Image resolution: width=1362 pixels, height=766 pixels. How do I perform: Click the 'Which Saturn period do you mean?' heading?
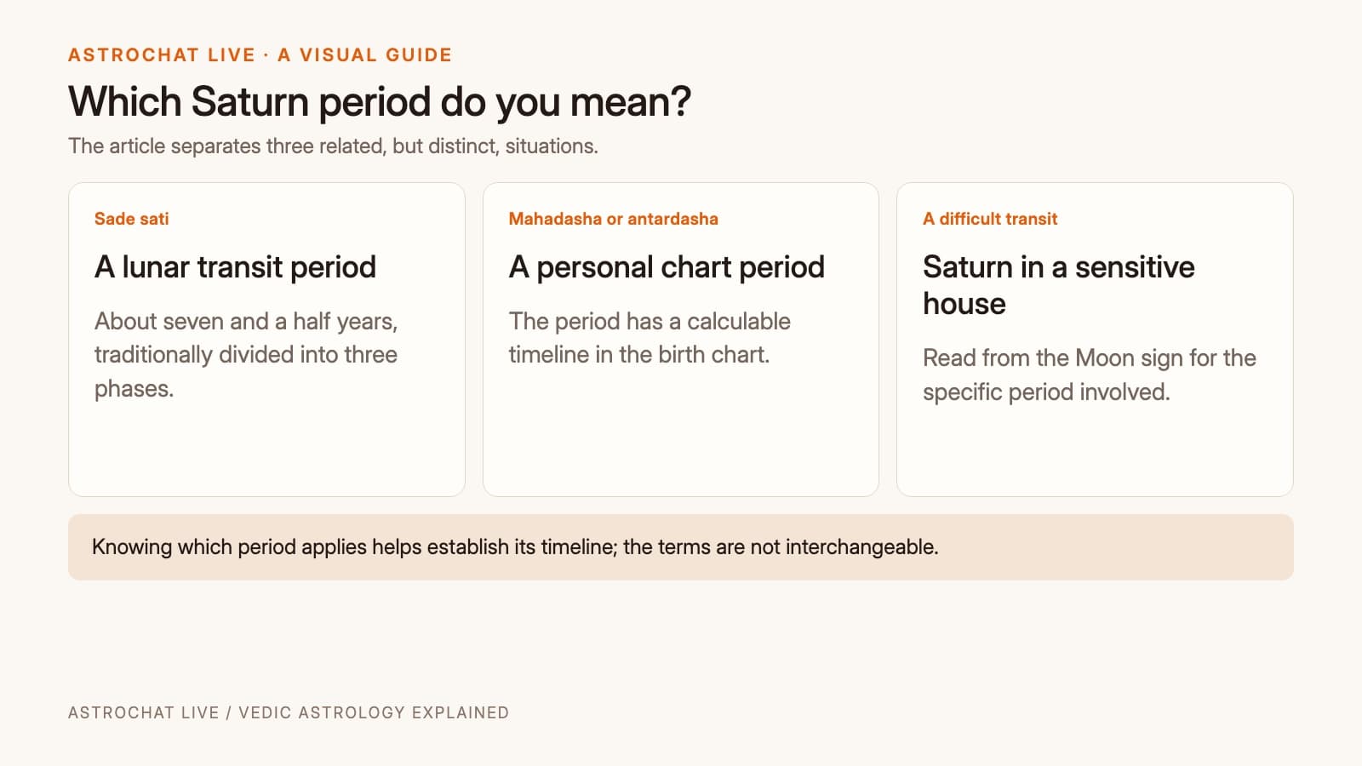(380, 102)
